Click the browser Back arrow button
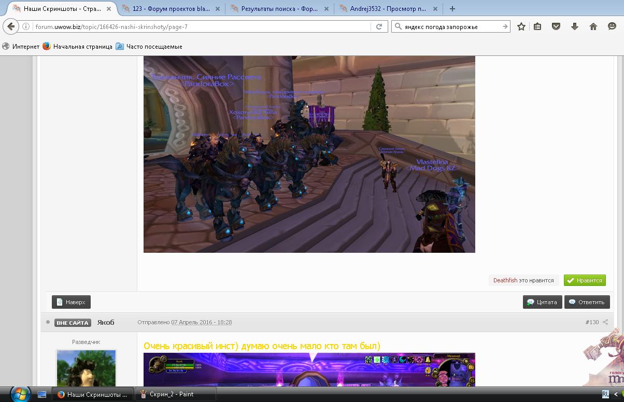The image size is (624, 402). 11,26
